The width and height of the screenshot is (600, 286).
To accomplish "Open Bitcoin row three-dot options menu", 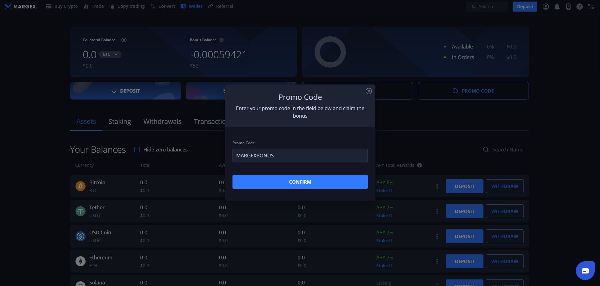I will [x=437, y=186].
